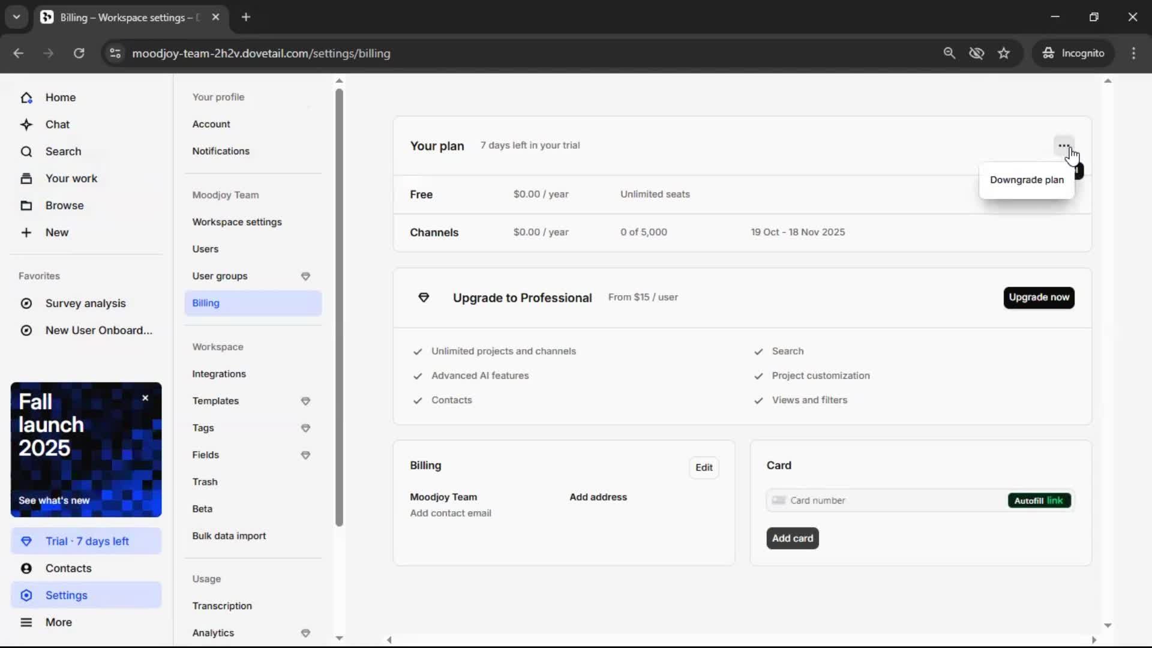Open the plan three-dots options menu

coord(1063,146)
